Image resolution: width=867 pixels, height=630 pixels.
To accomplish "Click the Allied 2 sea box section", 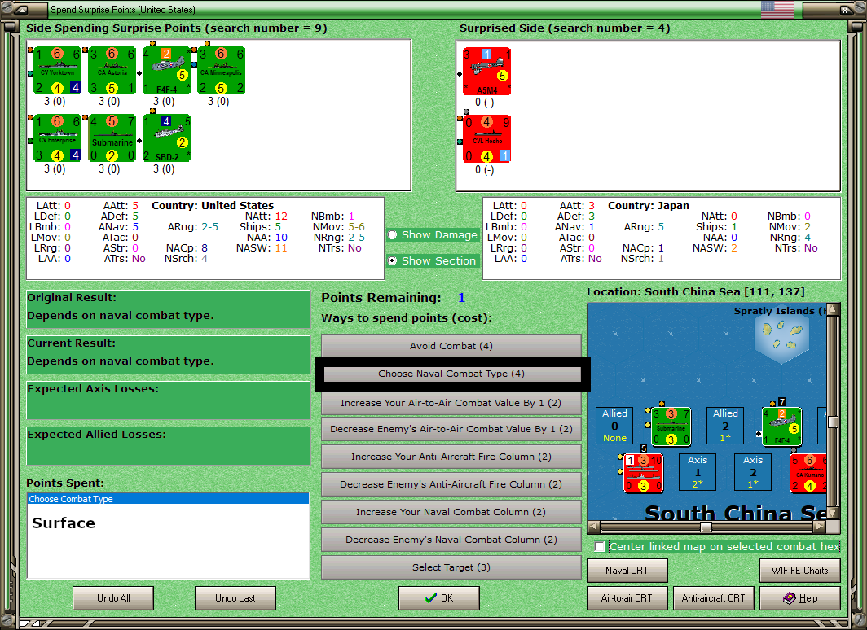I will tap(725, 426).
